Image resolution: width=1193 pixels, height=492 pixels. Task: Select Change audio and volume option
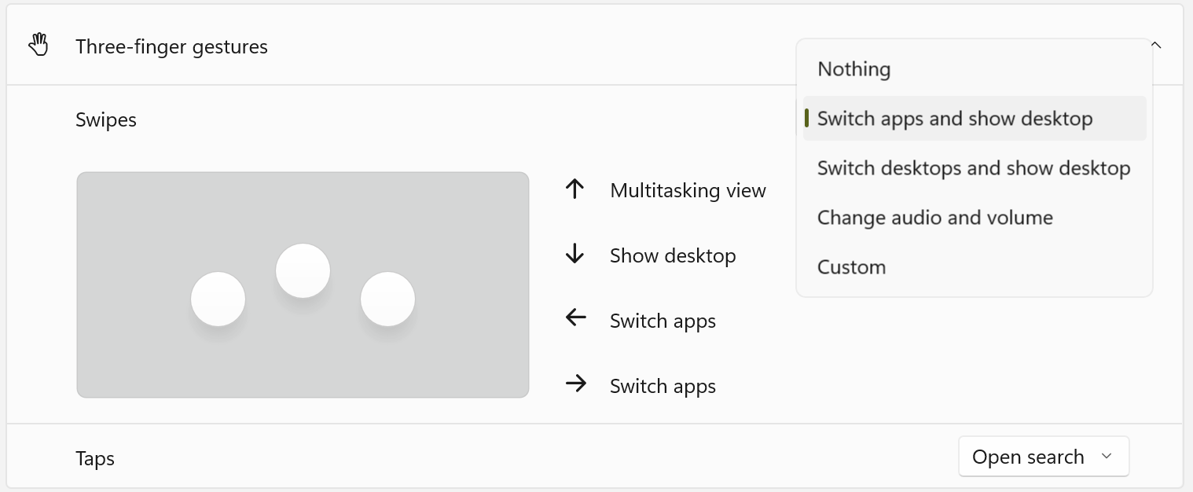tap(934, 218)
